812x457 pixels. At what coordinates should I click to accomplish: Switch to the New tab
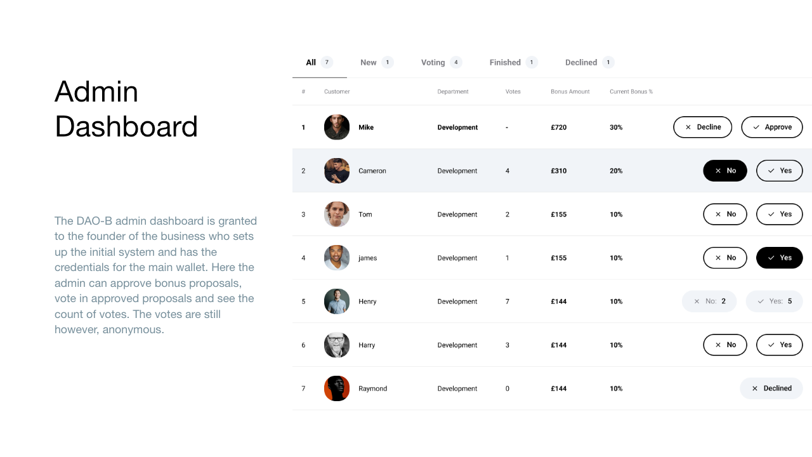[x=377, y=62]
